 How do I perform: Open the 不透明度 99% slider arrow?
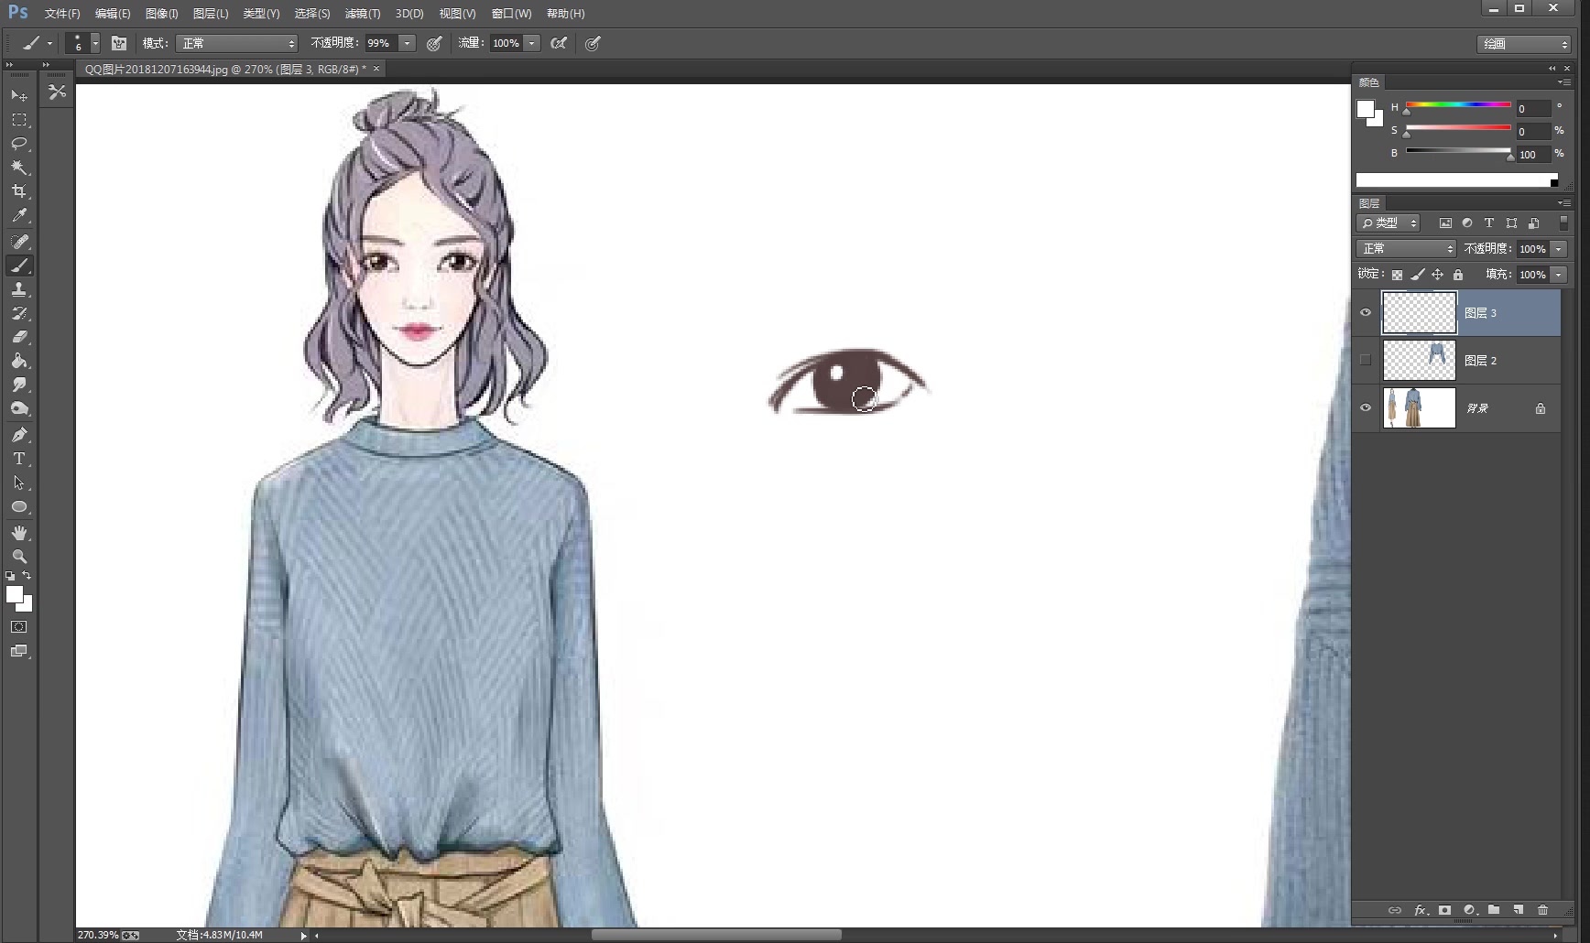click(408, 43)
